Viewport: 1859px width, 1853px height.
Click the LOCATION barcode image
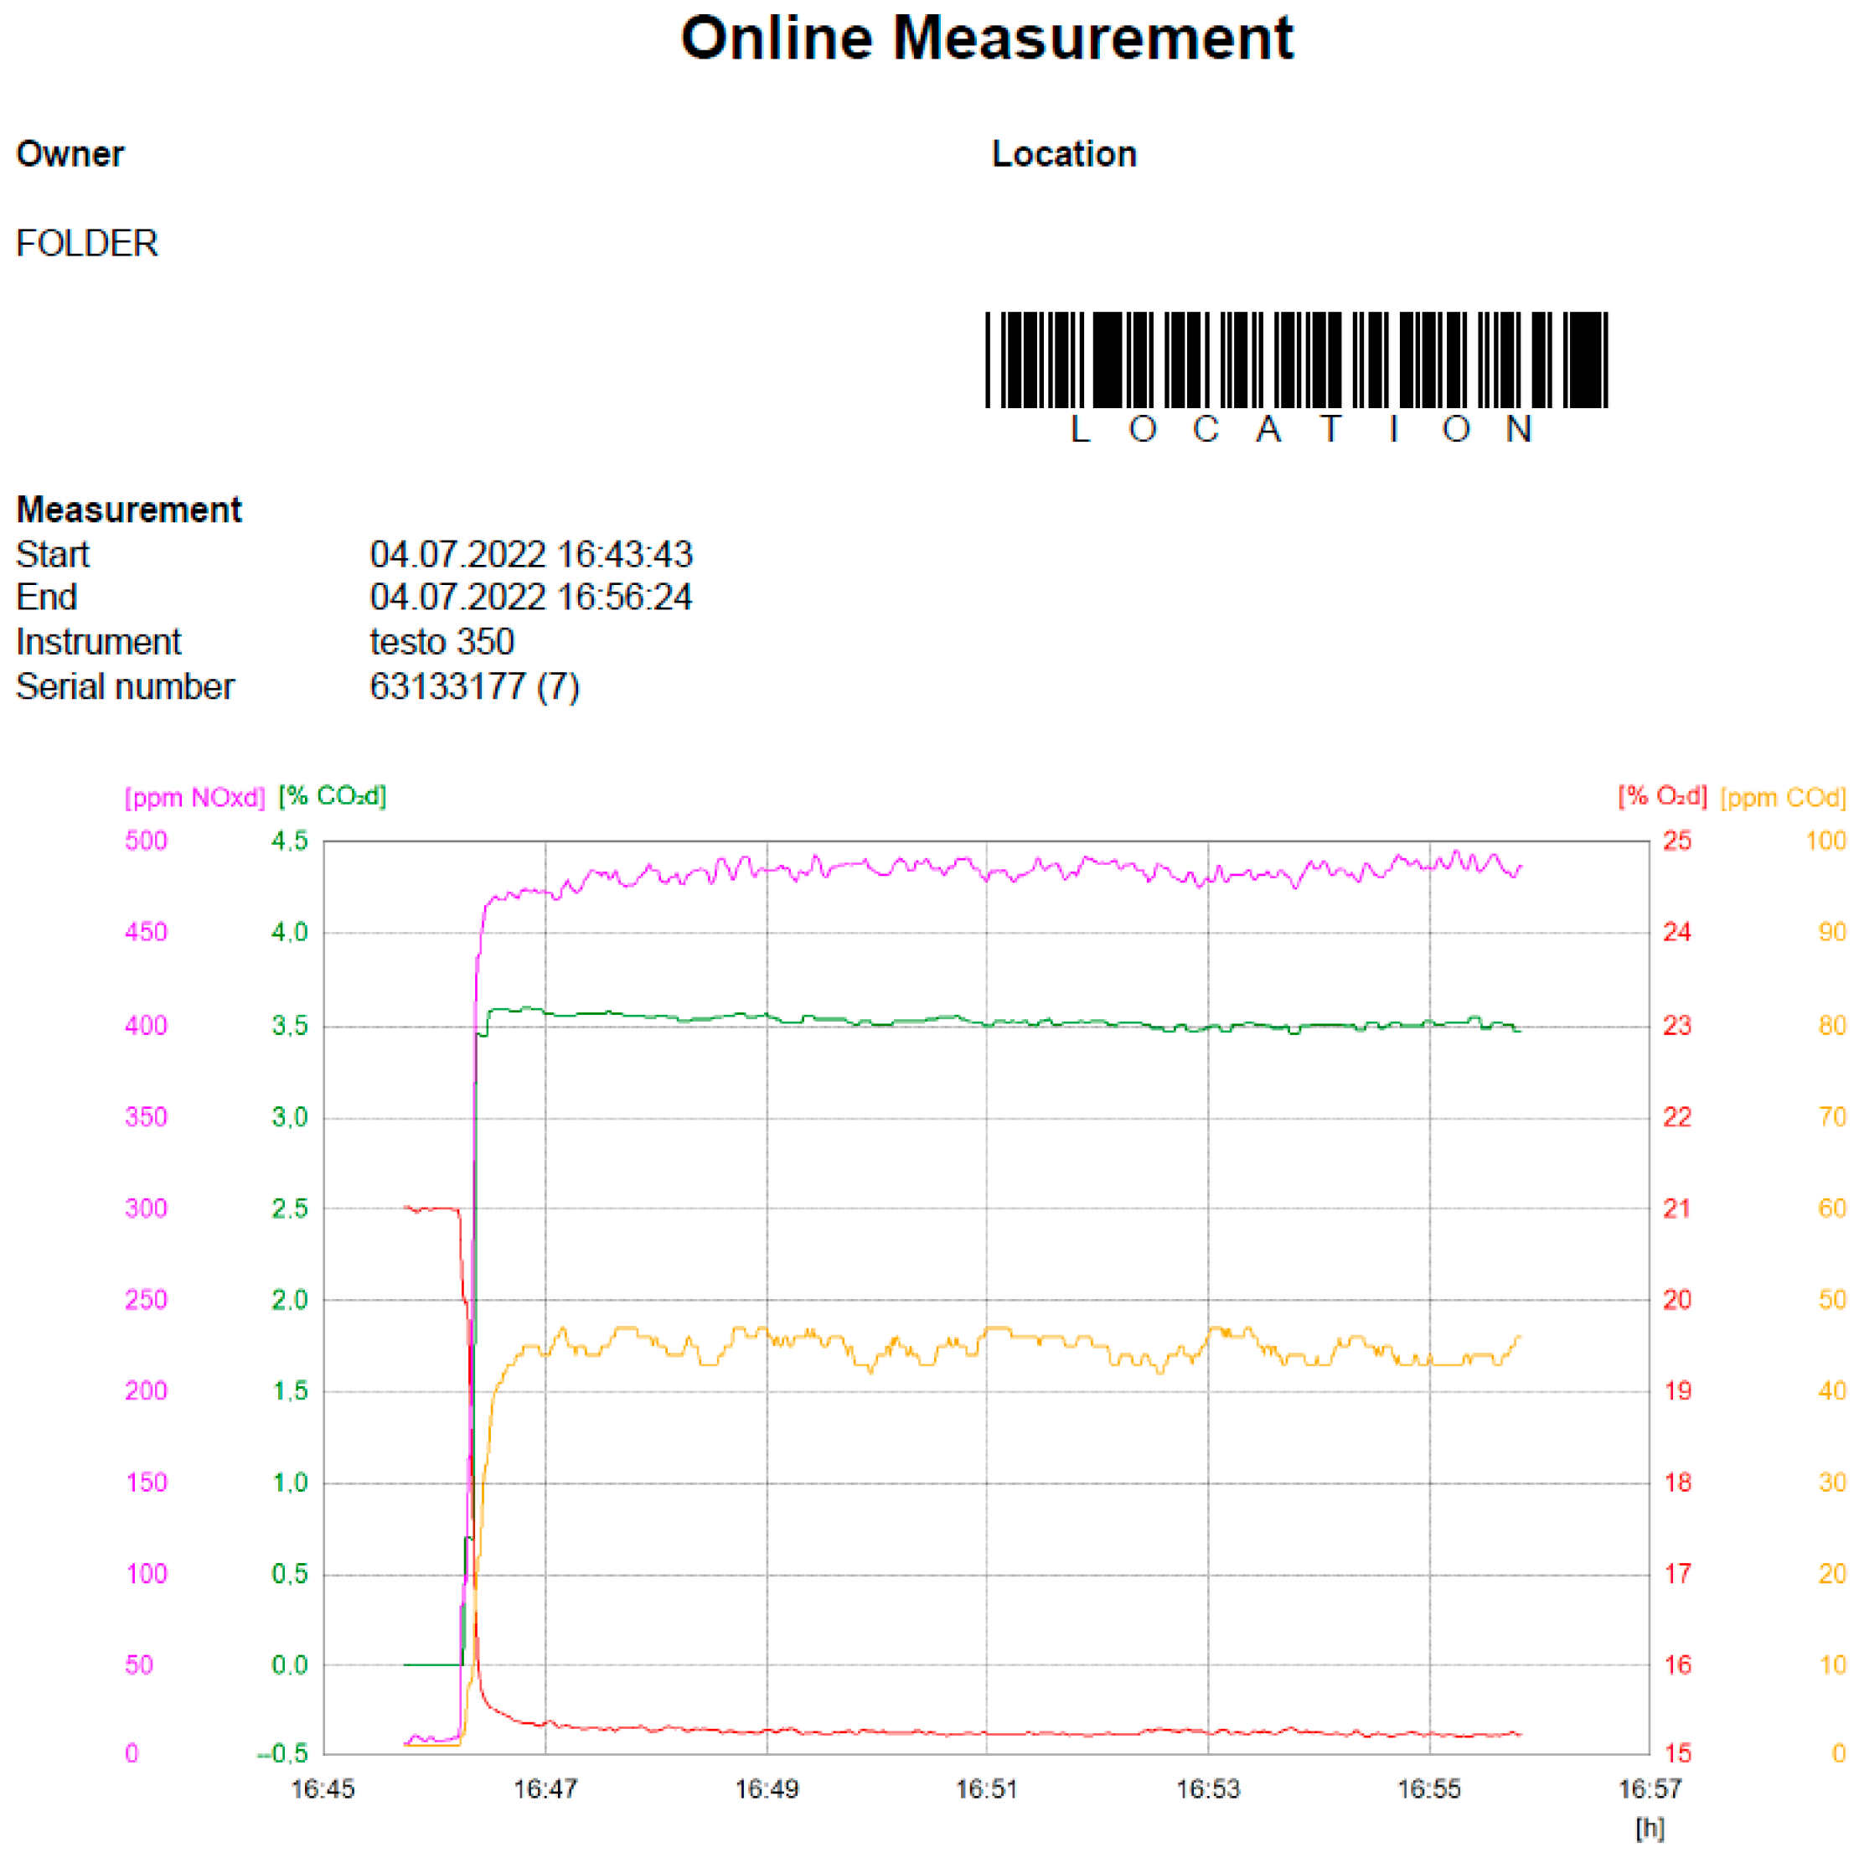tap(1295, 360)
